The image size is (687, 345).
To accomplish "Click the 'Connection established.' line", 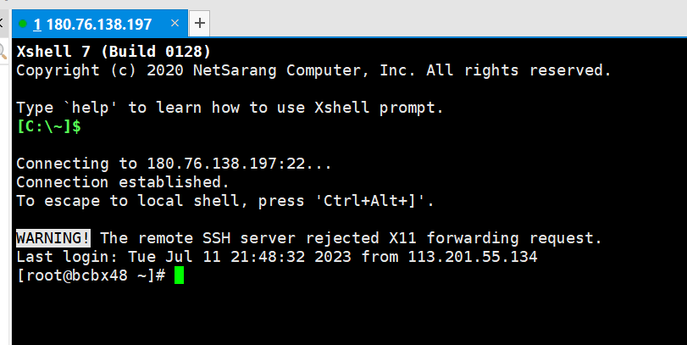I will click(122, 182).
